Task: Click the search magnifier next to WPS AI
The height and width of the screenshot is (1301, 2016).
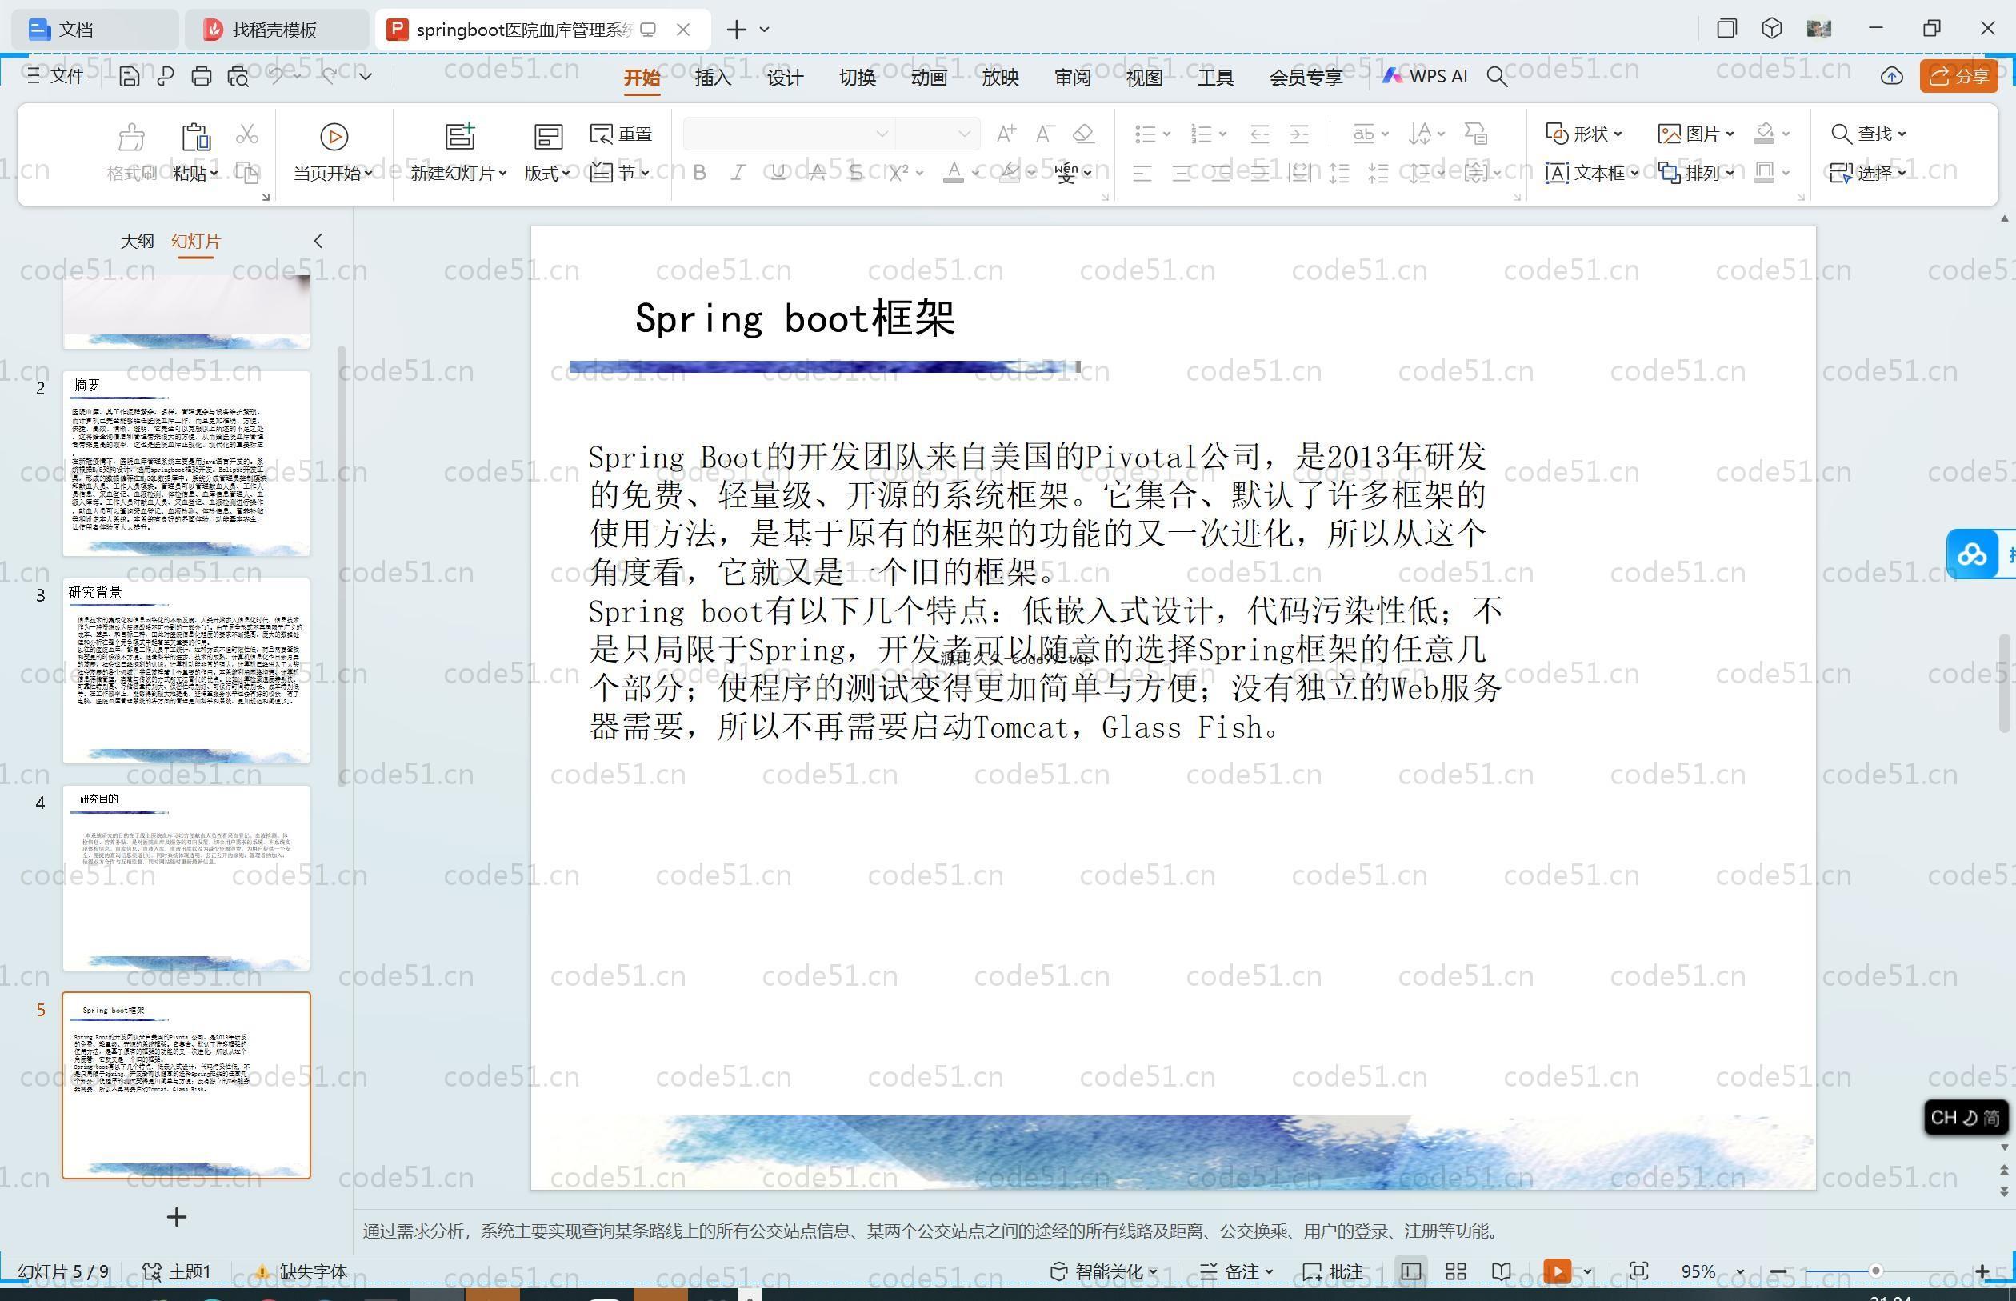Action: pyautogui.click(x=1497, y=77)
